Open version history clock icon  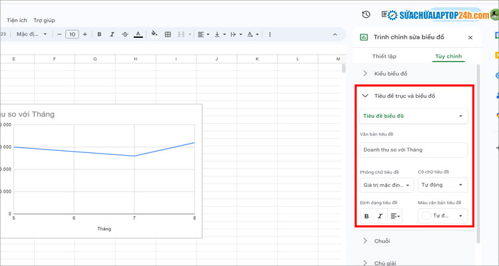[366, 14]
